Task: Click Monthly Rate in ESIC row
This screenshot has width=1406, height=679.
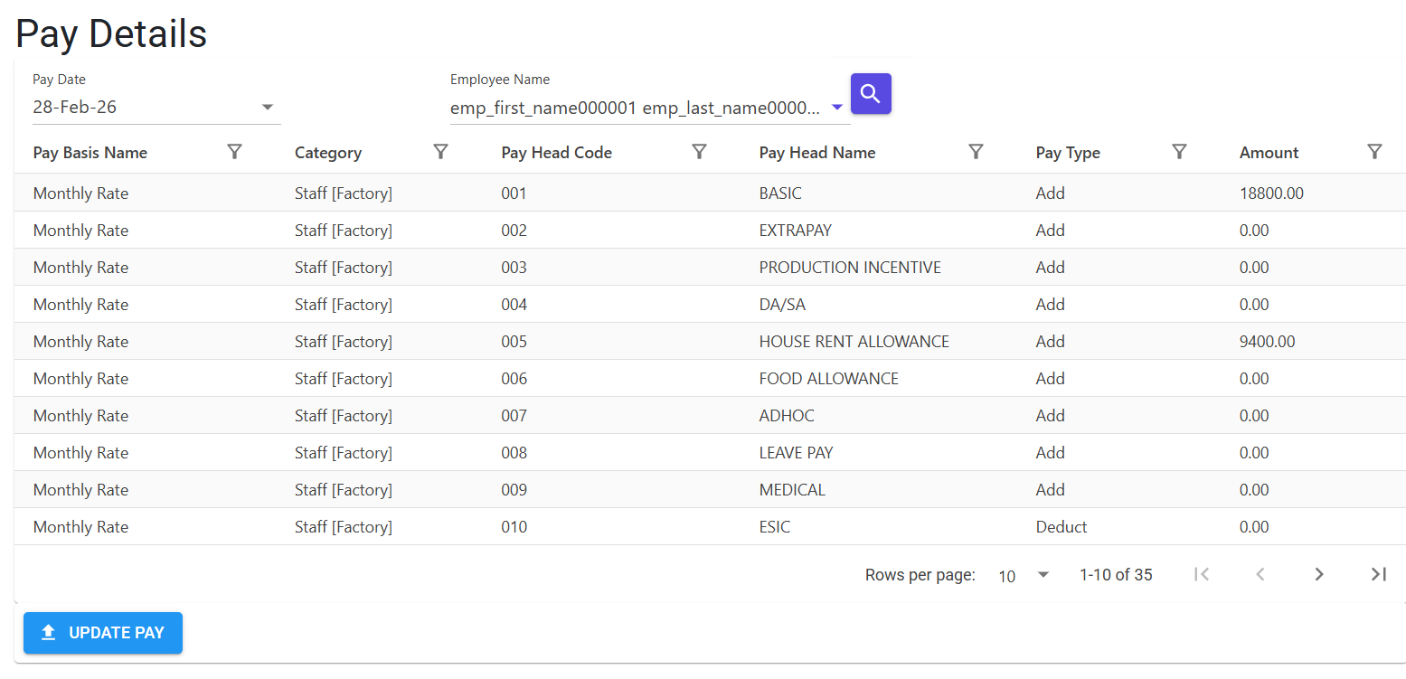Action: click(x=80, y=527)
